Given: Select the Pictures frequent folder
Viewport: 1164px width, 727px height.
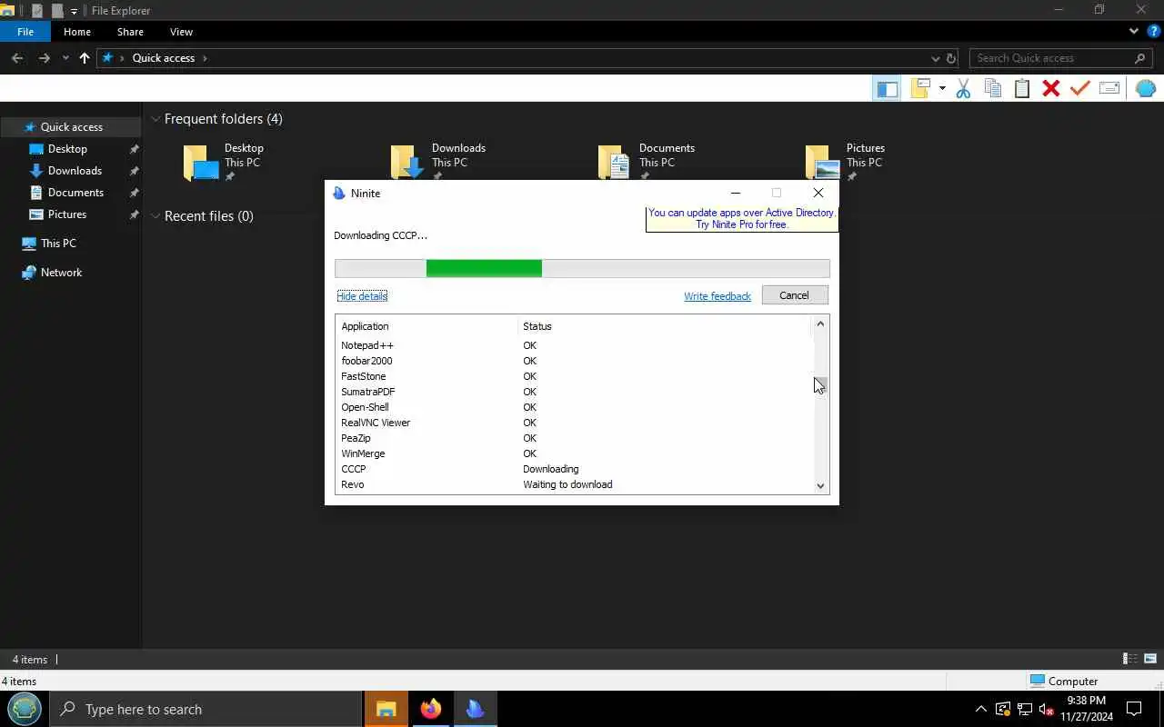Looking at the screenshot, I should pos(846,162).
